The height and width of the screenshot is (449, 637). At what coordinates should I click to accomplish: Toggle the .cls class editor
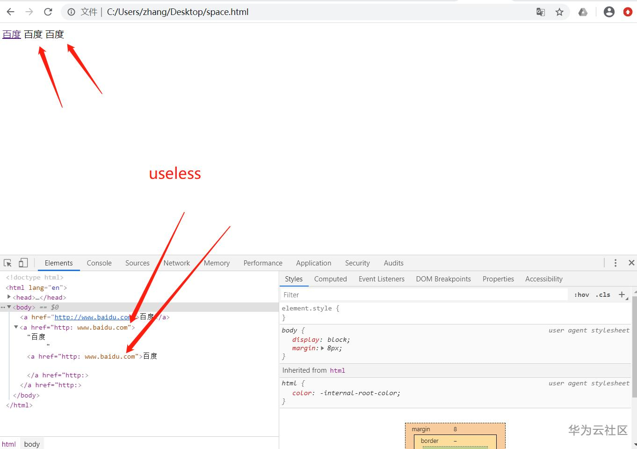[x=603, y=294]
